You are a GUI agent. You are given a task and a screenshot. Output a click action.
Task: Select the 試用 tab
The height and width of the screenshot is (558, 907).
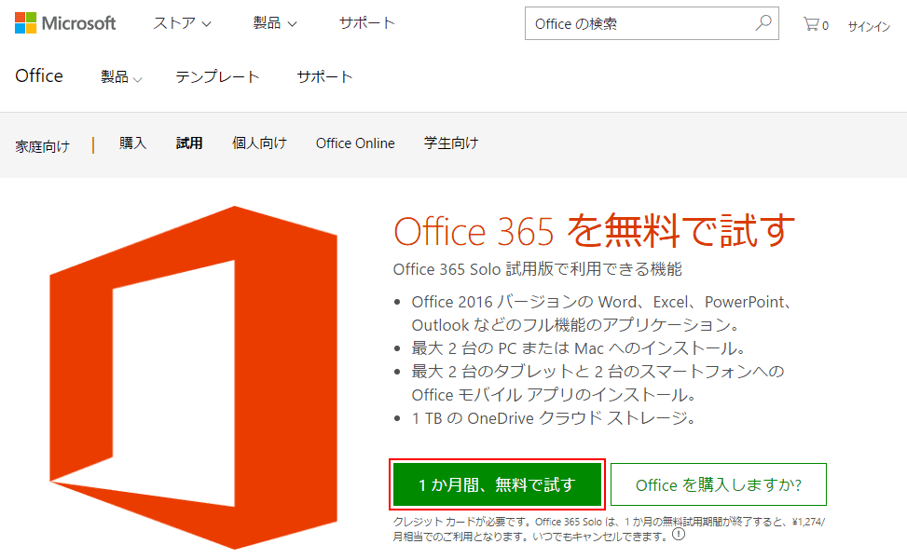[189, 143]
